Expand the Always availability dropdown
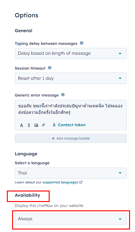 [71, 219]
